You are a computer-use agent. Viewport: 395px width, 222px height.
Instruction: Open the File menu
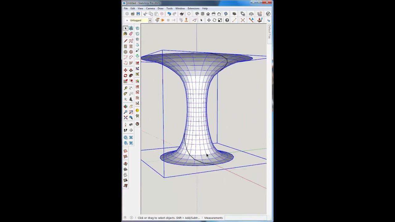click(x=126, y=8)
